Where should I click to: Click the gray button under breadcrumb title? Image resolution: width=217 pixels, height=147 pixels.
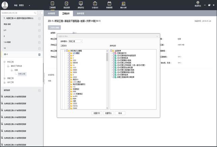click(54, 28)
